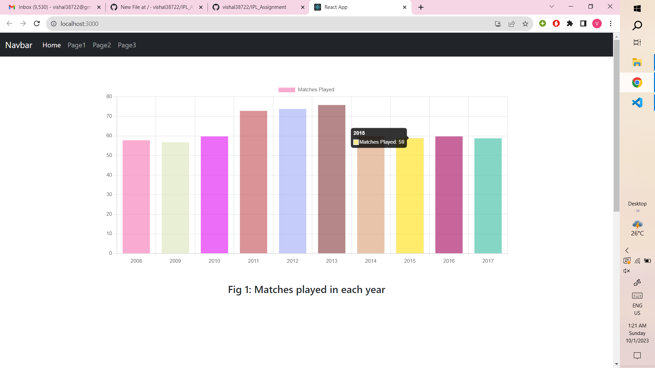Close the React App tab
The height and width of the screenshot is (368, 655).
(405, 7)
